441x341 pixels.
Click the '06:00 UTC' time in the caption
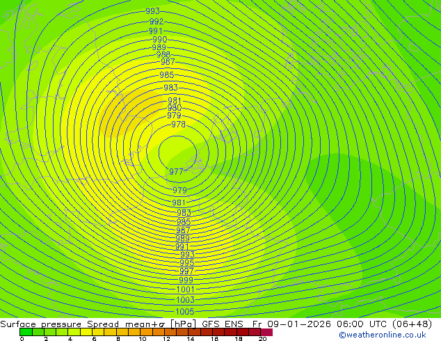[x=360, y=324]
